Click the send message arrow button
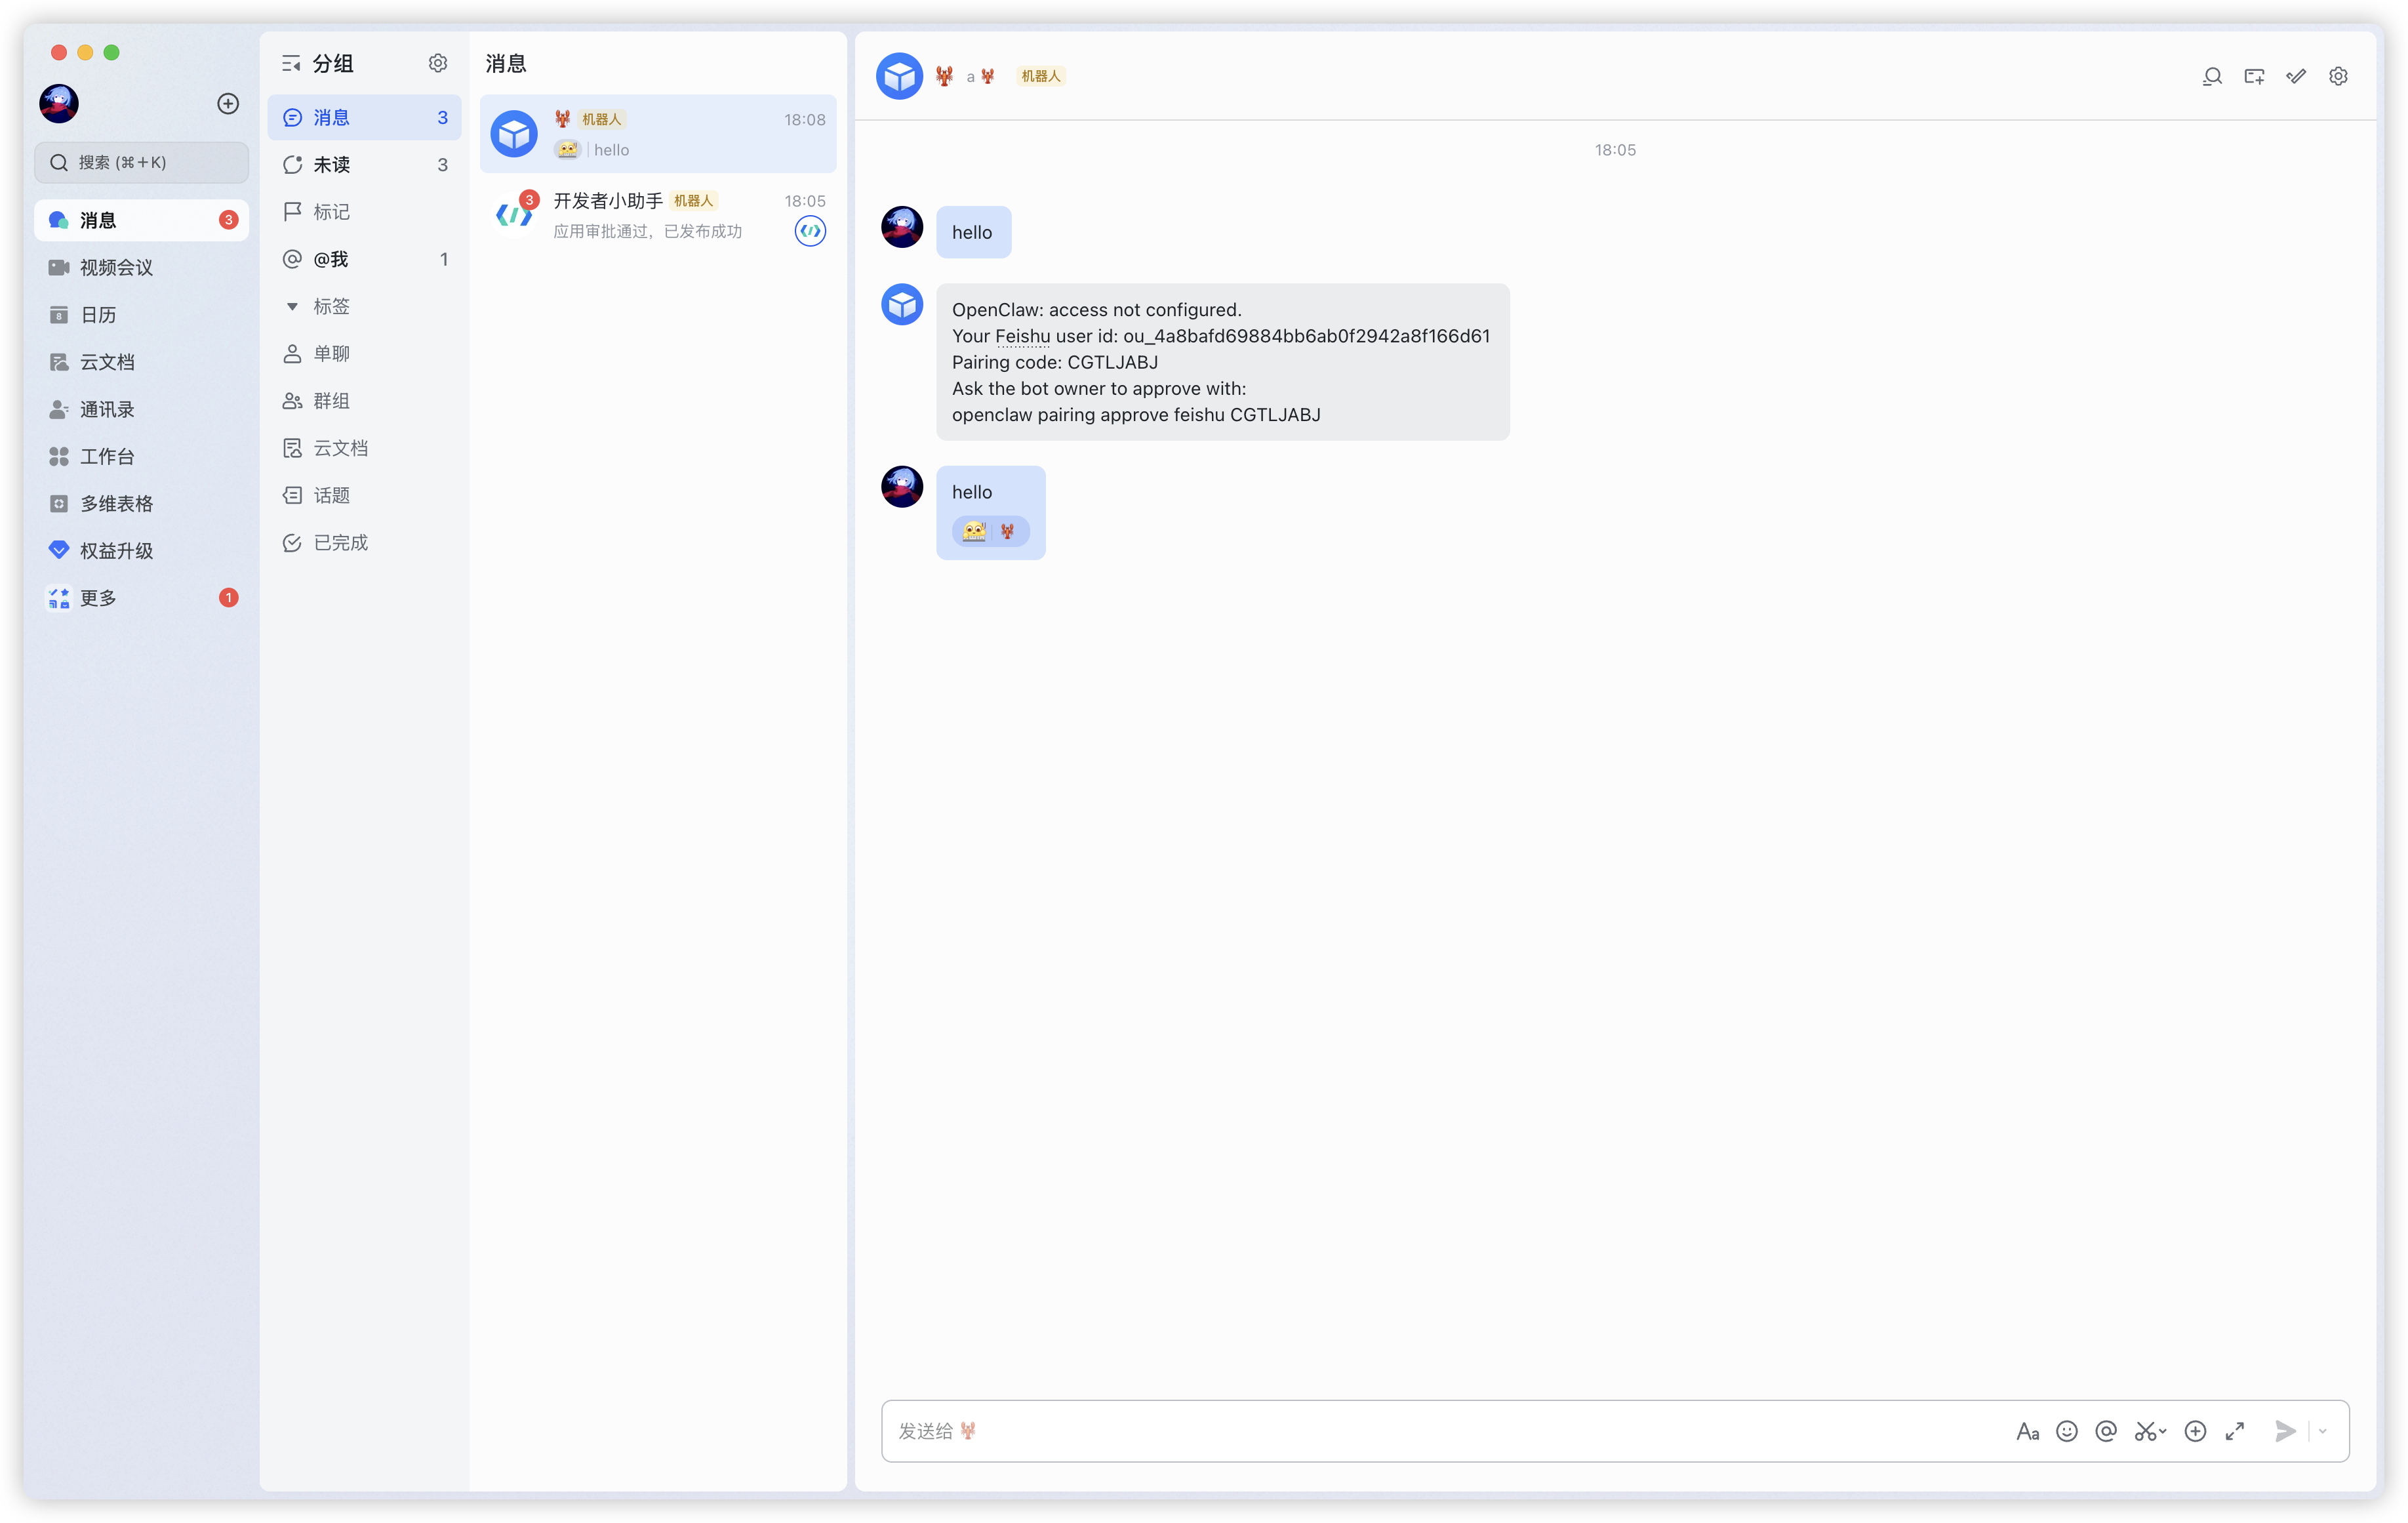The height and width of the screenshot is (1523, 2408). [2284, 1431]
